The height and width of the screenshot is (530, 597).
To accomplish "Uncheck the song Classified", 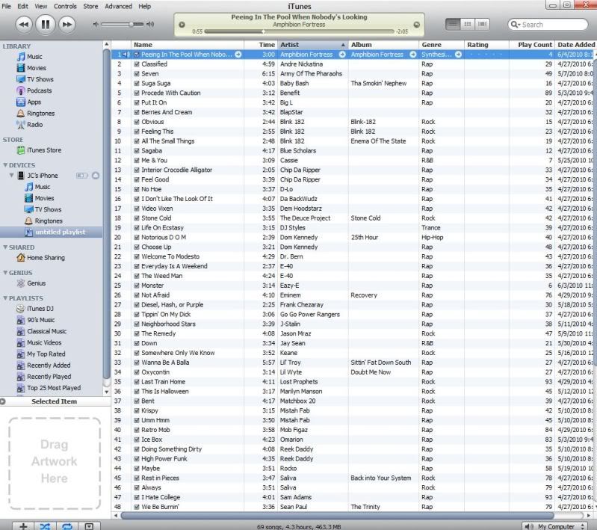I will pos(137,64).
